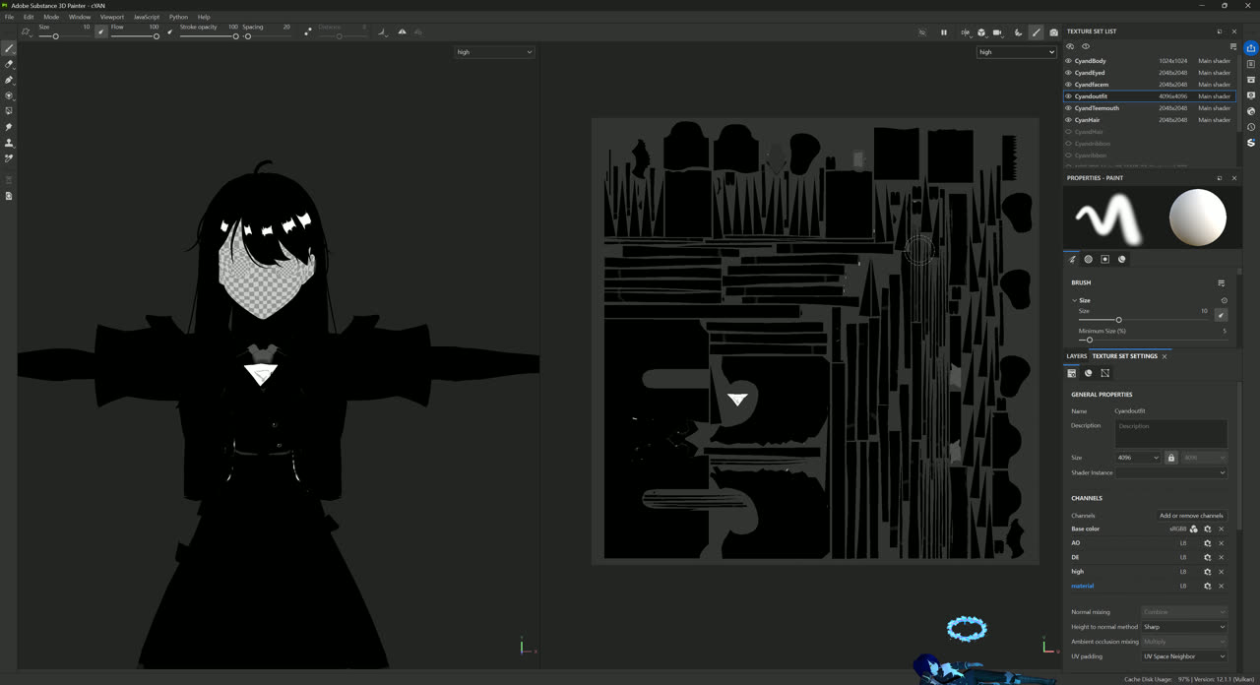Toggle visibility of CyanHair texture set

click(1069, 120)
